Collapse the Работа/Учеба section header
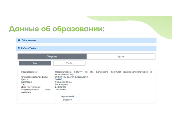 (86, 48)
